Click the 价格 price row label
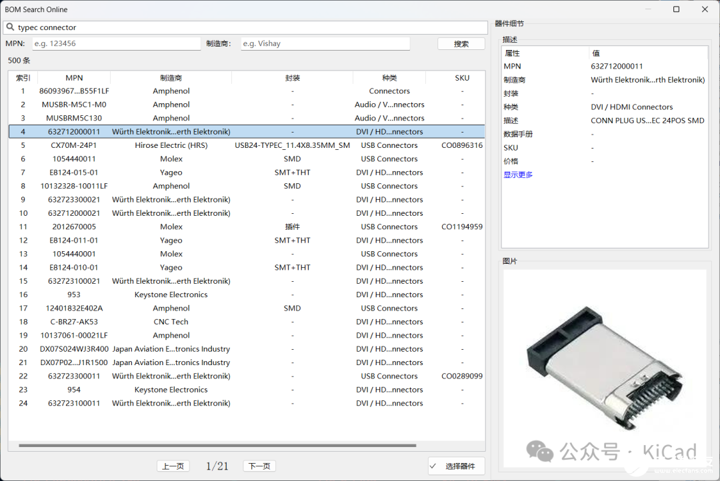 (511, 161)
